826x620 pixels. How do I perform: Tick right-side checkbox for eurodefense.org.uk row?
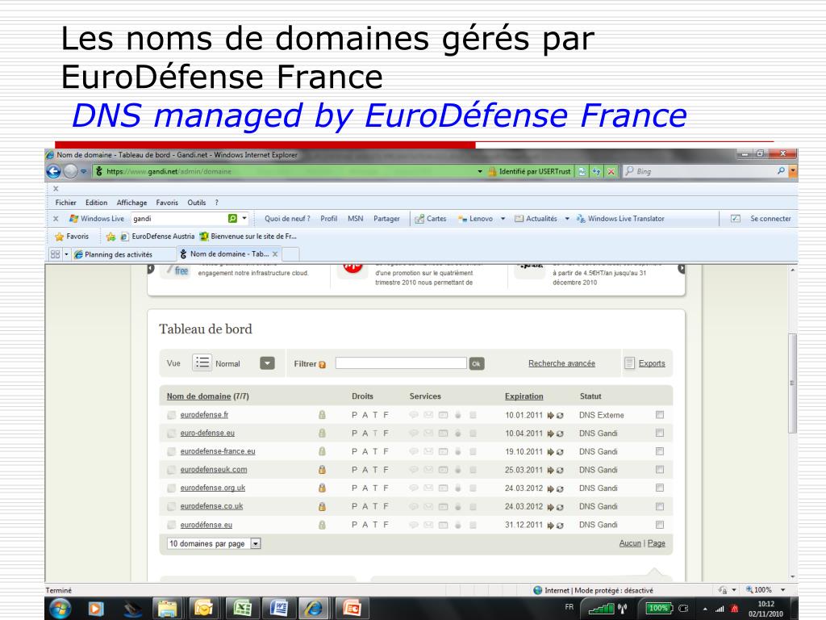pos(660,488)
